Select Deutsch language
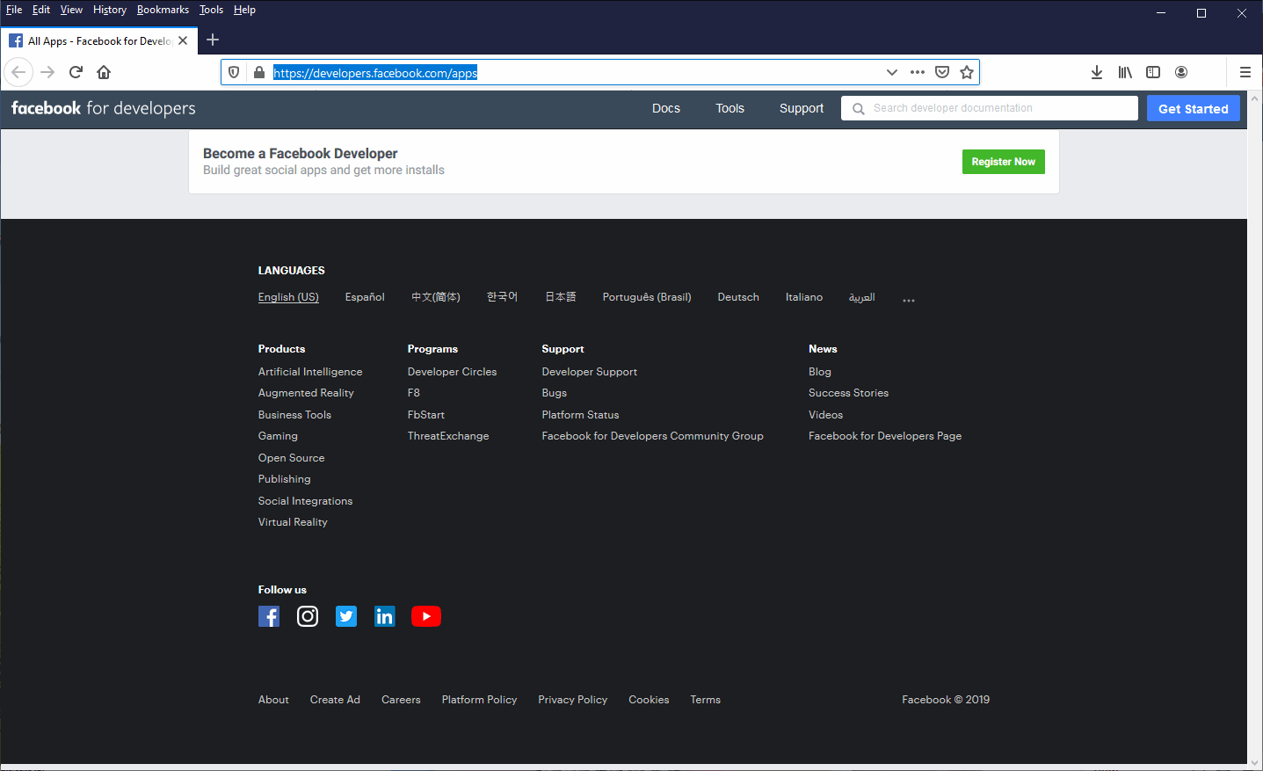 click(738, 297)
